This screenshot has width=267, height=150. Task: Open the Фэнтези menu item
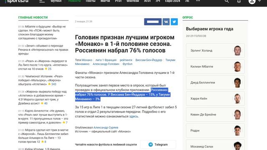tap(133, 1)
